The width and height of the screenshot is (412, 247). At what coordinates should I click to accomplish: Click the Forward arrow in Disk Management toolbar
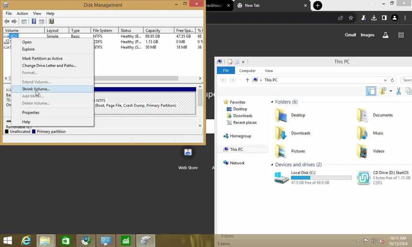[14, 22]
